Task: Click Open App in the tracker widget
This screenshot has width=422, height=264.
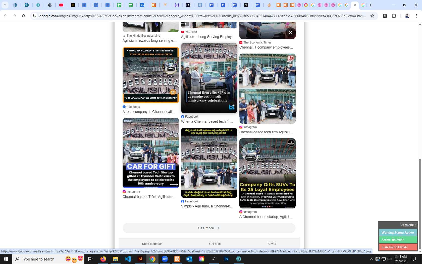Action: [x=408, y=225]
